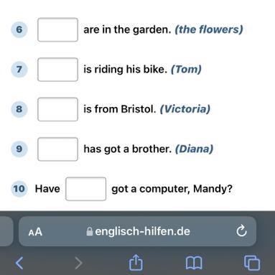
Task: Tap the number 6 question badge
Action: pyautogui.click(x=19, y=29)
